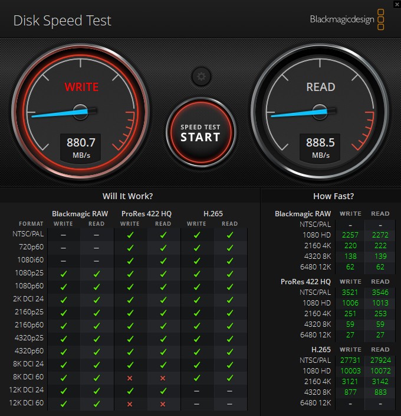The height and width of the screenshot is (416, 401).
Task: Click the red X for ProRes 8K DCI 60 write
Action: pyautogui.click(x=130, y=377)
